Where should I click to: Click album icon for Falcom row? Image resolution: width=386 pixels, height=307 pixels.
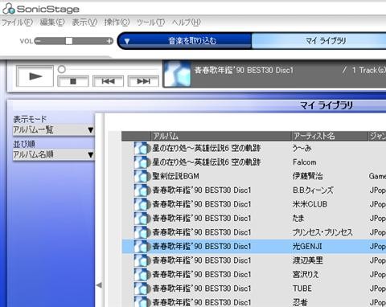[141, 162]
